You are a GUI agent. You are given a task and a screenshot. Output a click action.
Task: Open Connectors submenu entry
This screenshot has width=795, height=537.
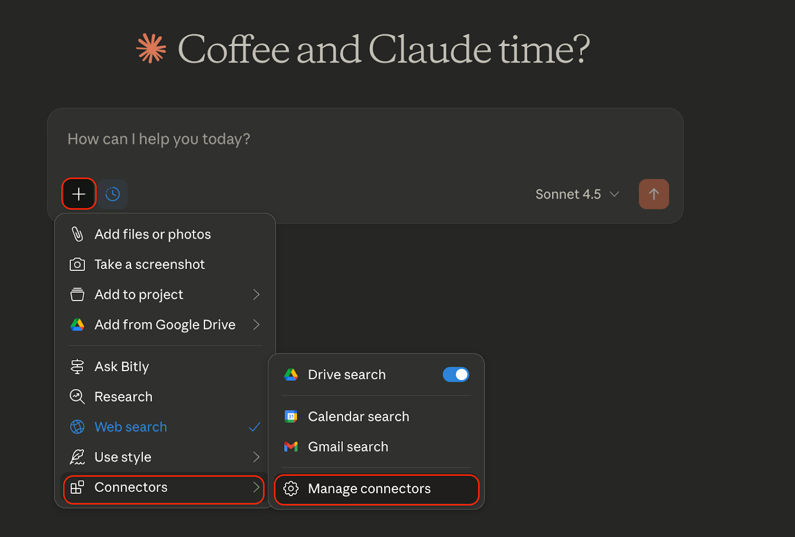[x=164, y=489]
